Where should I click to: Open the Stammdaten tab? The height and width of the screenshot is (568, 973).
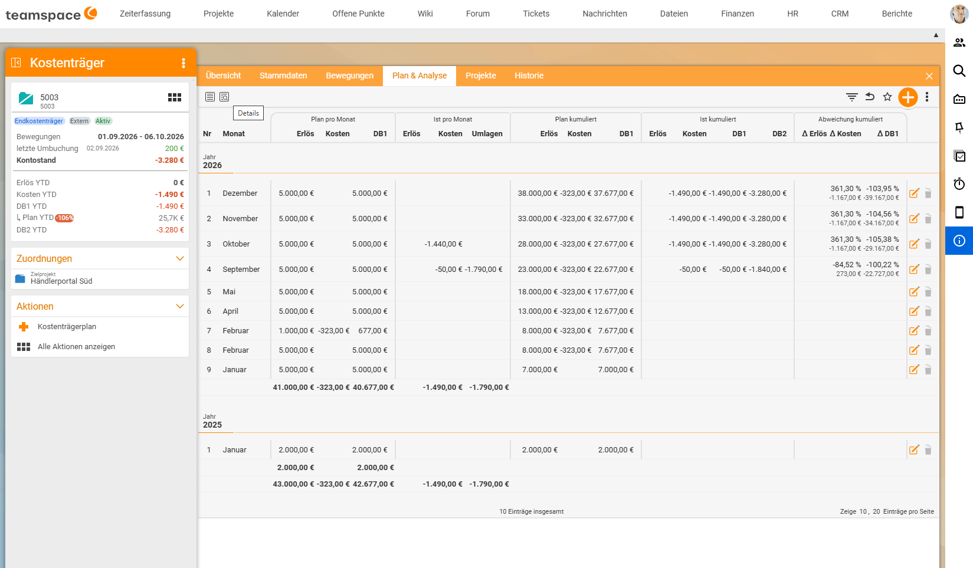tap(283, 75)
